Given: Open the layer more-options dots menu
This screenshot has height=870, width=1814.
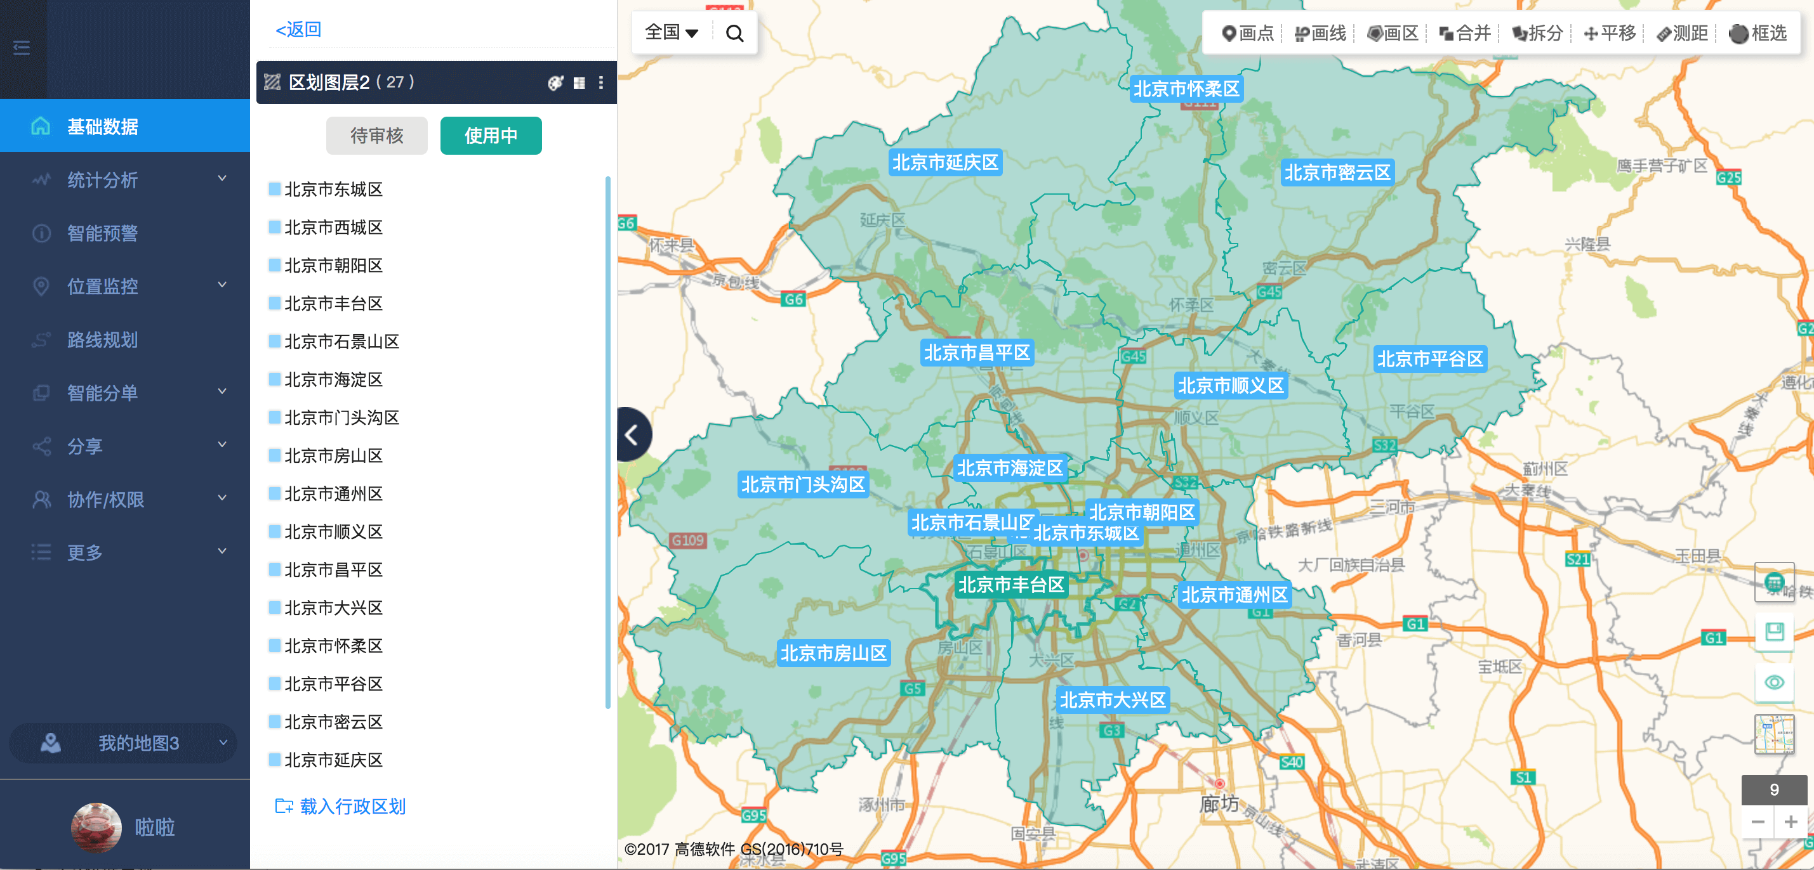Looking at the screenshot, I should click(600, 83).
